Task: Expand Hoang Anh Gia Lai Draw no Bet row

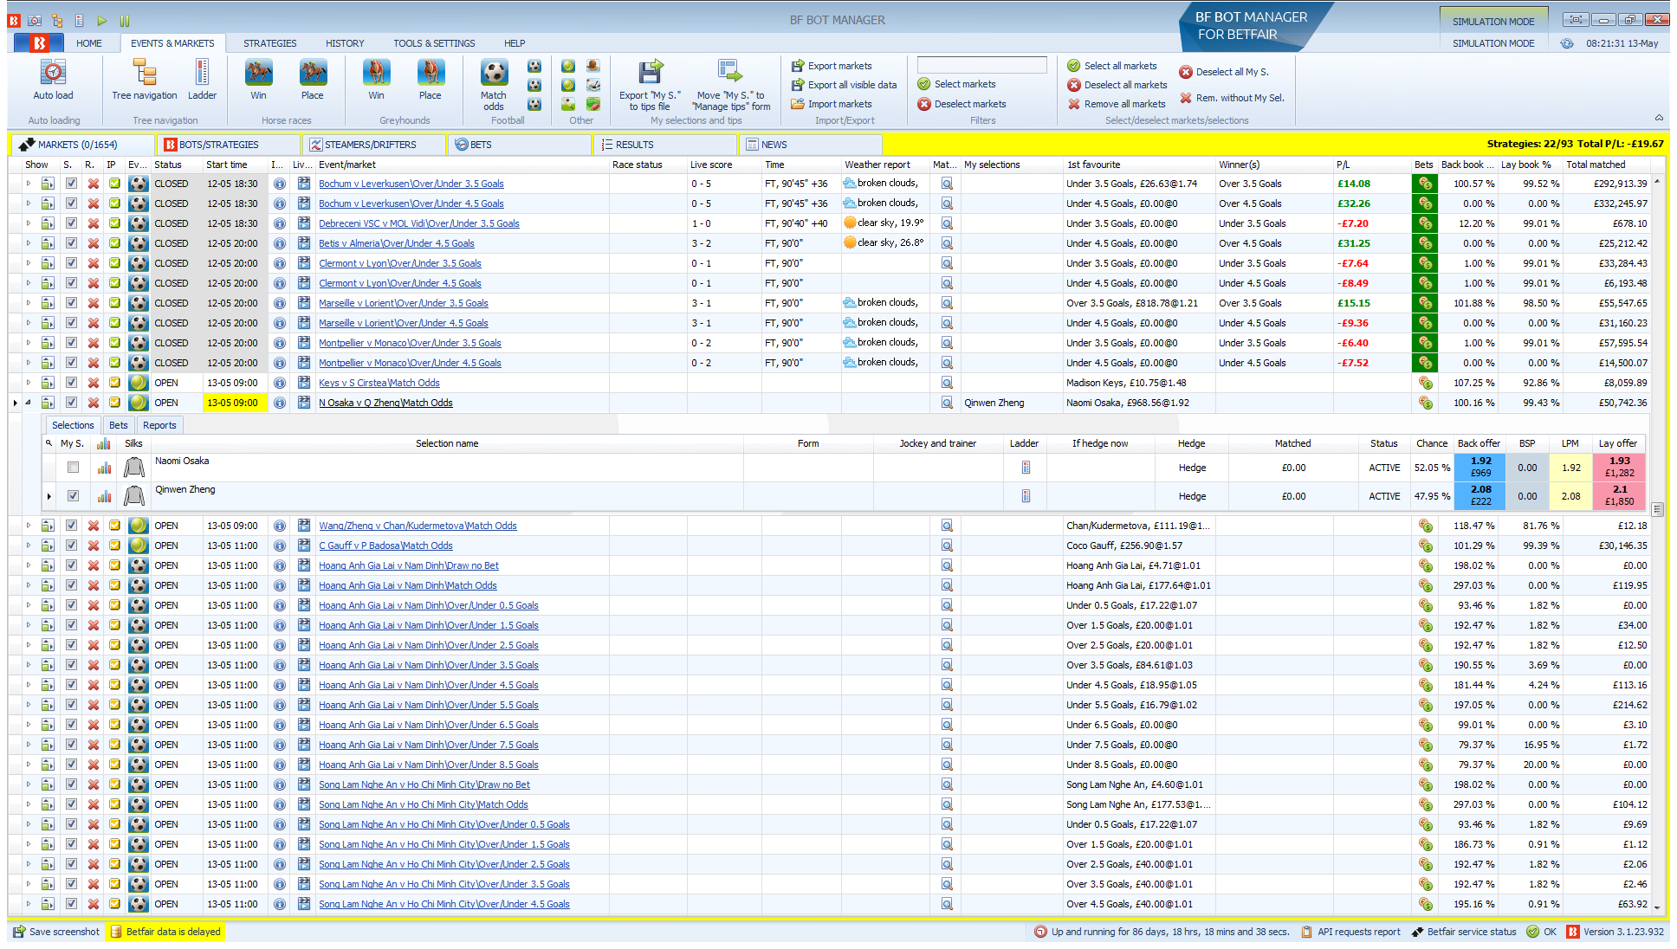Action: (29, 565)
